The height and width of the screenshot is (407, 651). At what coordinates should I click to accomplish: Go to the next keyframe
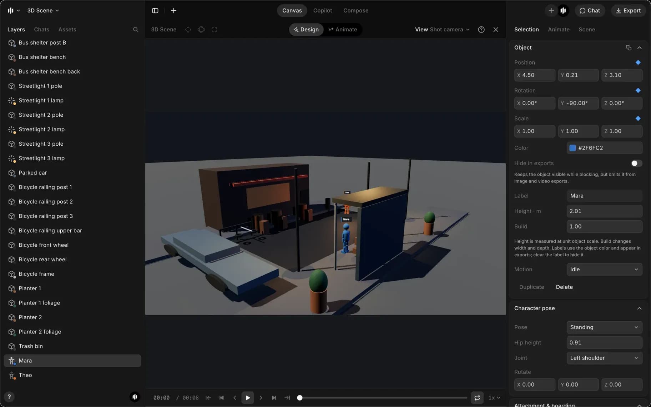[x=274, y=398]
